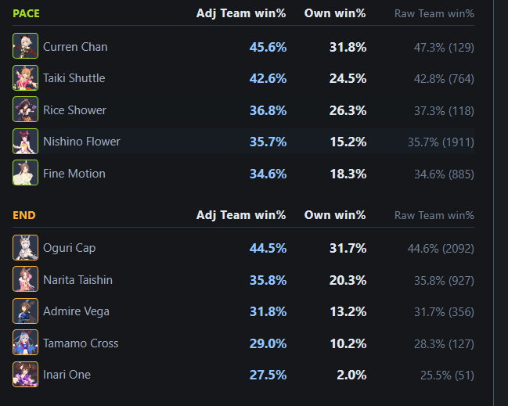Sort END table by Own win%
Image resolution: width=508 pixels, height=406 pixels.
(x=335, y=215)
